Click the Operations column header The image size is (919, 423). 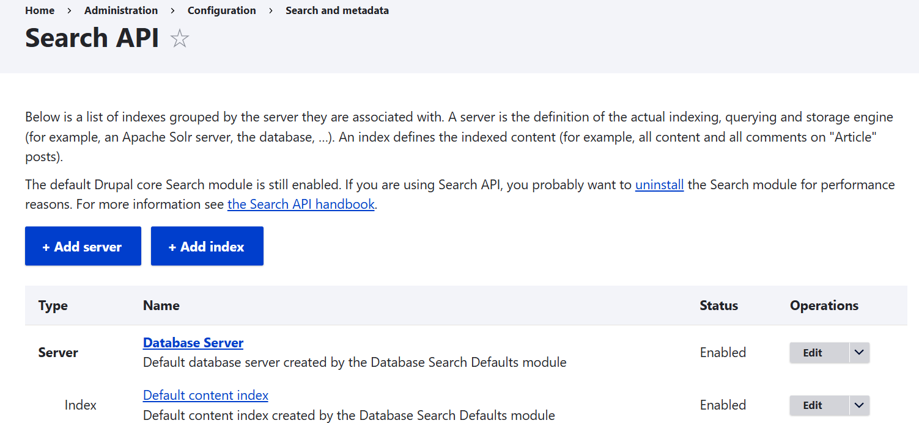click(824, 305)
